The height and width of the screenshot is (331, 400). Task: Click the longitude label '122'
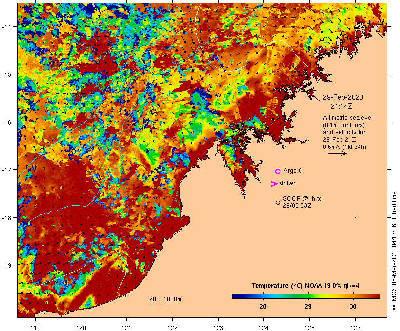[x=173, y=328]
